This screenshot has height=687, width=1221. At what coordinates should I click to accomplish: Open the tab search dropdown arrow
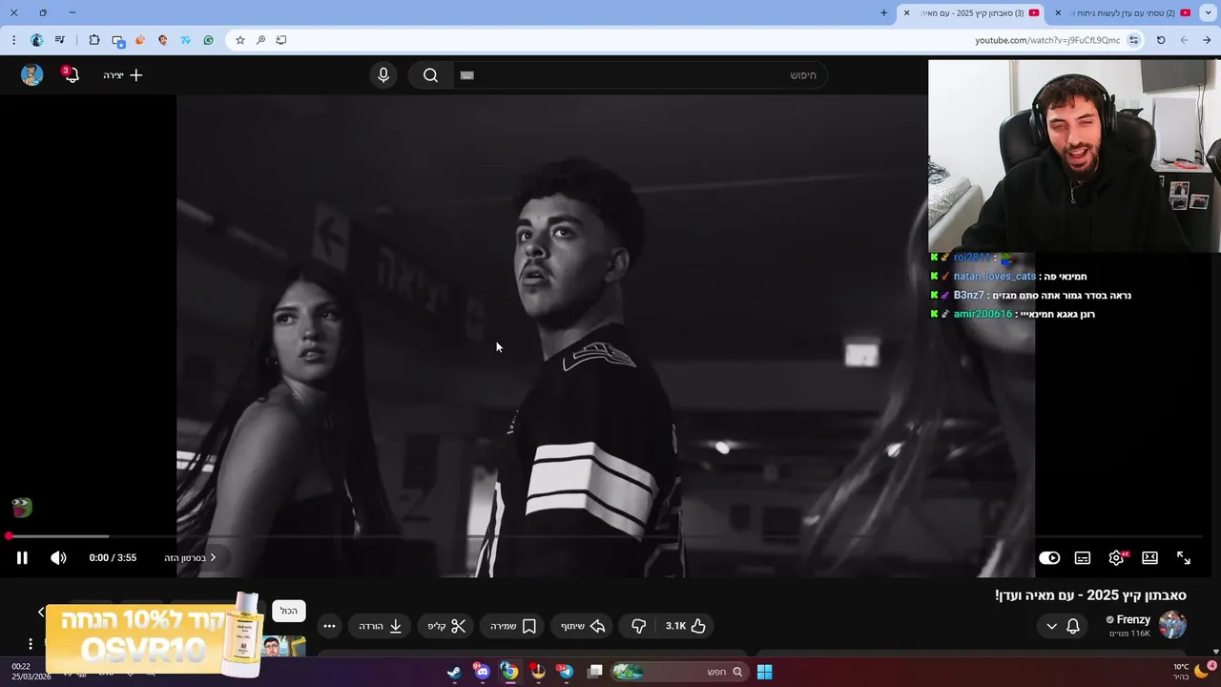(x=1207, y=13)
